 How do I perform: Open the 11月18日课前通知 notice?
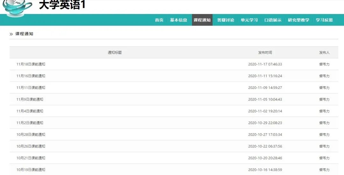pyautogui.click(x=31, y=64)
